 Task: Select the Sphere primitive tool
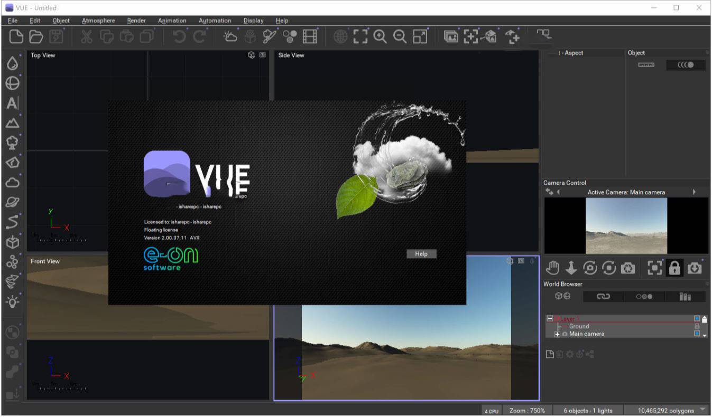tap(13, 83)
